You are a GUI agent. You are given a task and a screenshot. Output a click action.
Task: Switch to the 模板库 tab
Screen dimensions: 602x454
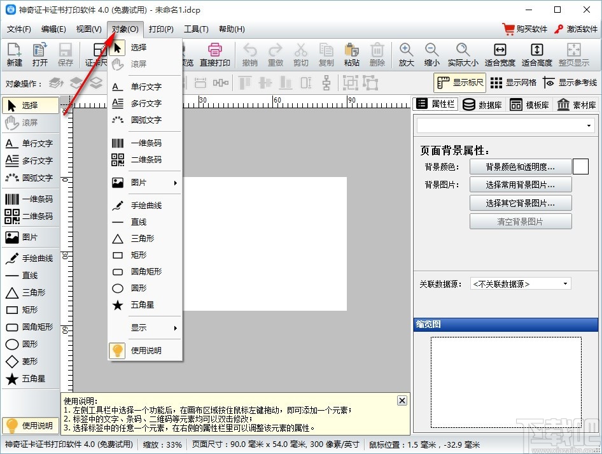[x=529, y=105]
